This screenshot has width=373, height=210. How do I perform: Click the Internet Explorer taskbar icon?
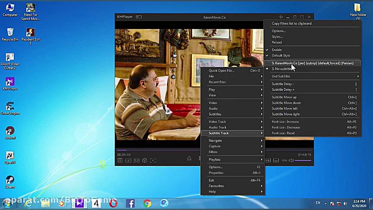click(29, 204)
